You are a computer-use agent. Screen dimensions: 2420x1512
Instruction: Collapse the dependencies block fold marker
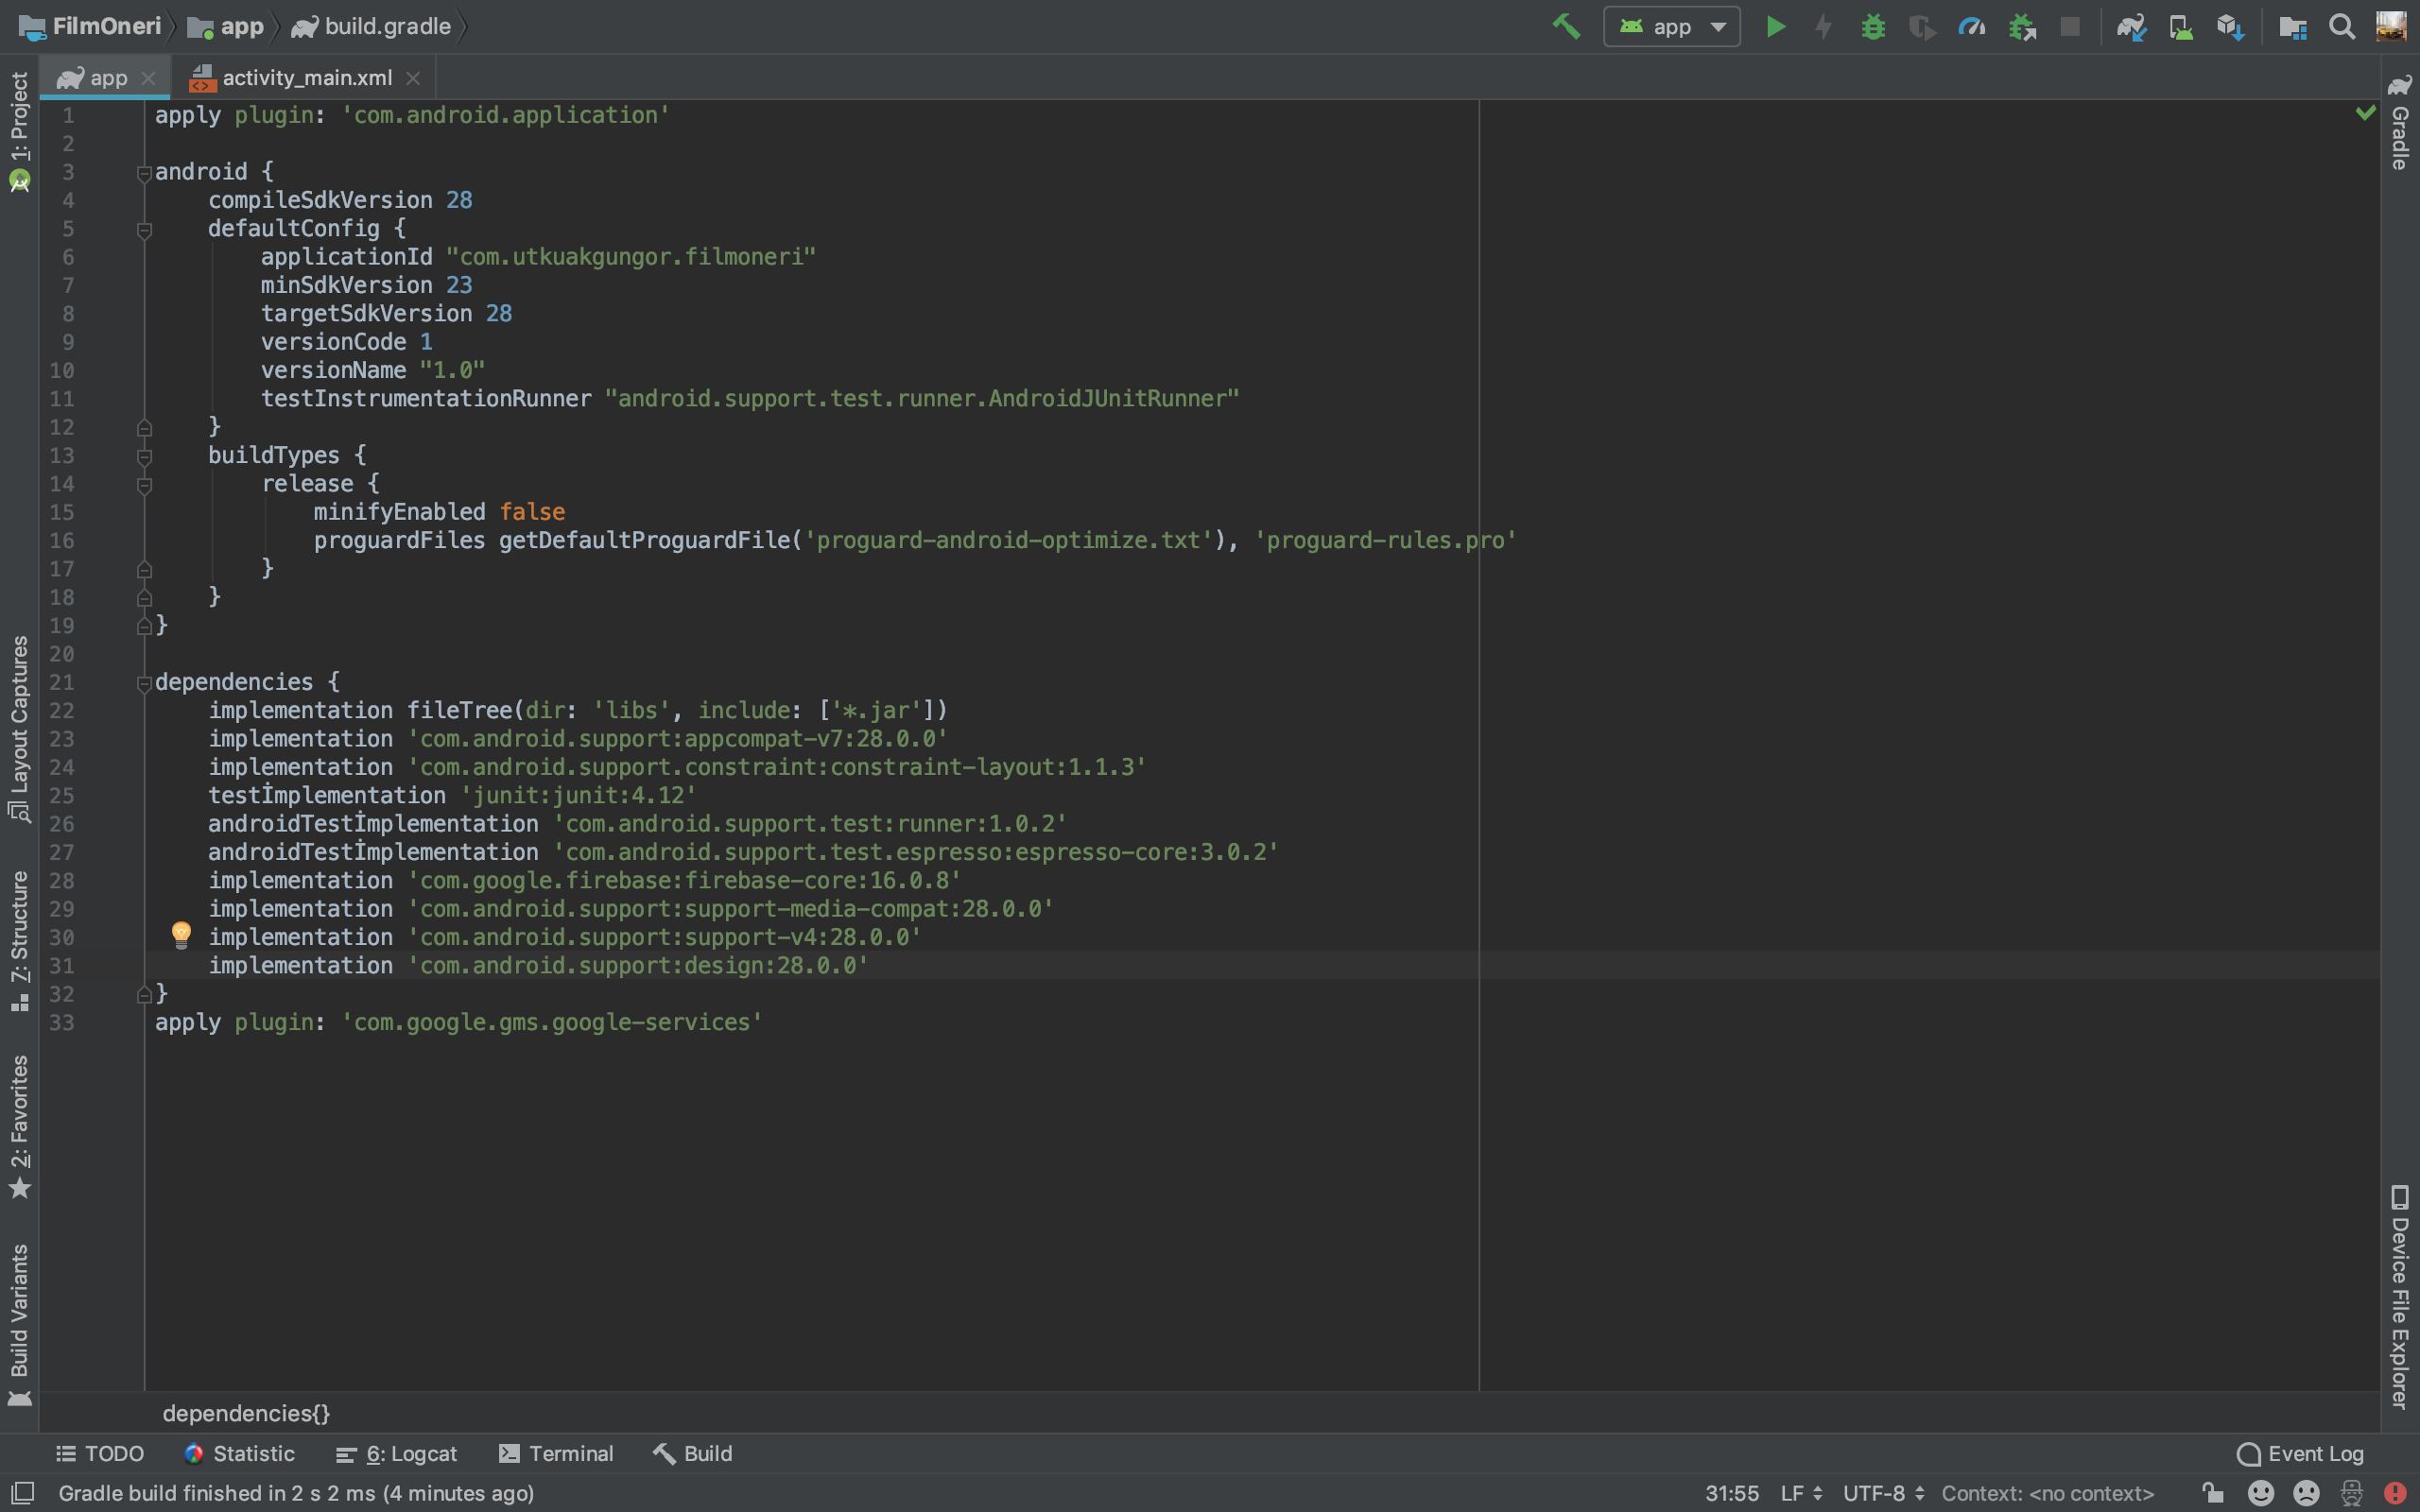click(144, 684)
